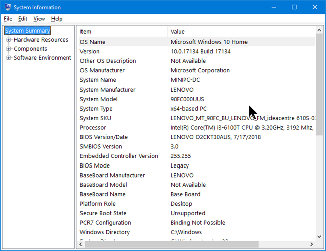326x251 pixels.
Task: Click Intel(R) Core(TM) i3-6100T value
Action: click(x=242, y=128)
